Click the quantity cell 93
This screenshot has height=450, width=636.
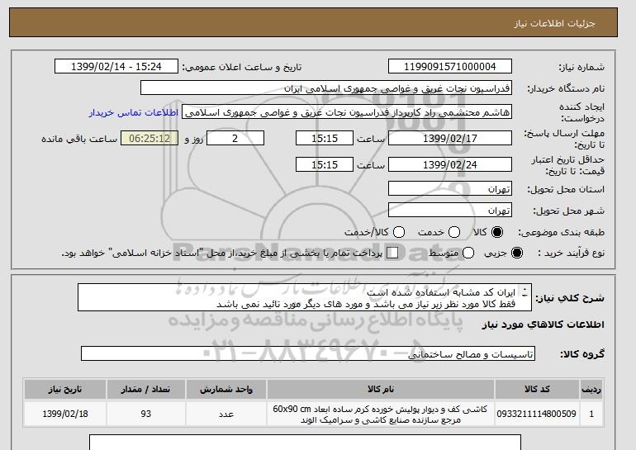145,414
